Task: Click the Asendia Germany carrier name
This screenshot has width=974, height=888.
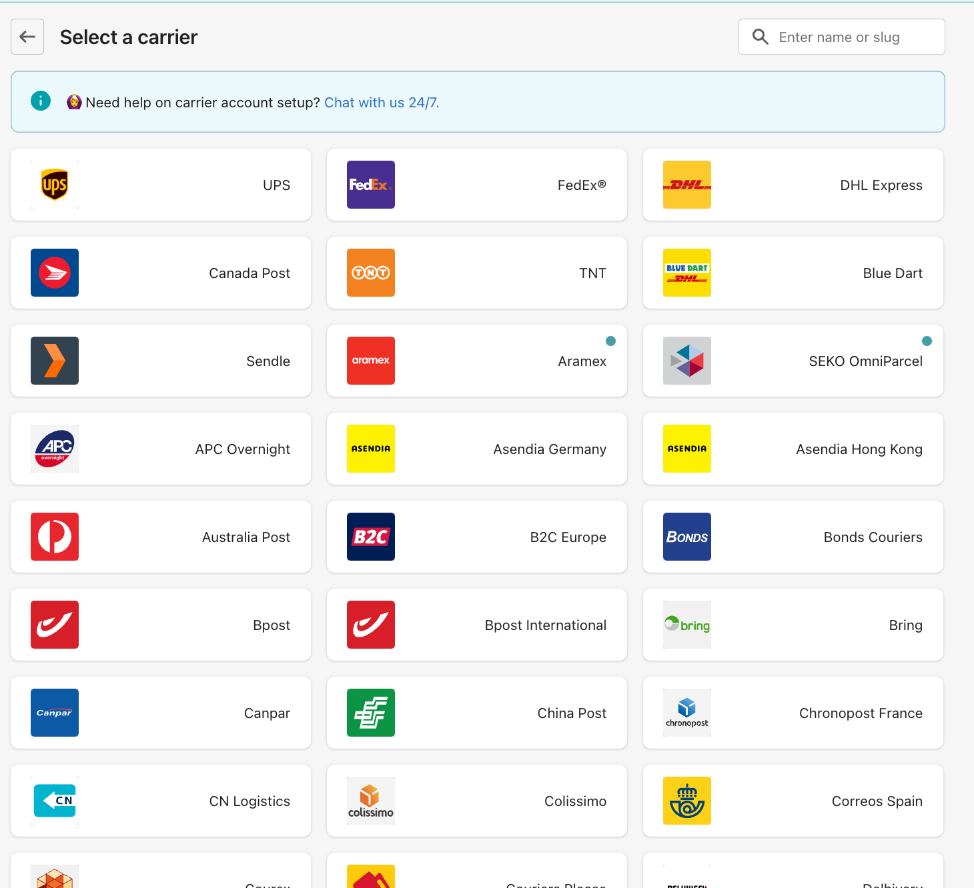Action: pyautogui.click(x=550, y=449)
